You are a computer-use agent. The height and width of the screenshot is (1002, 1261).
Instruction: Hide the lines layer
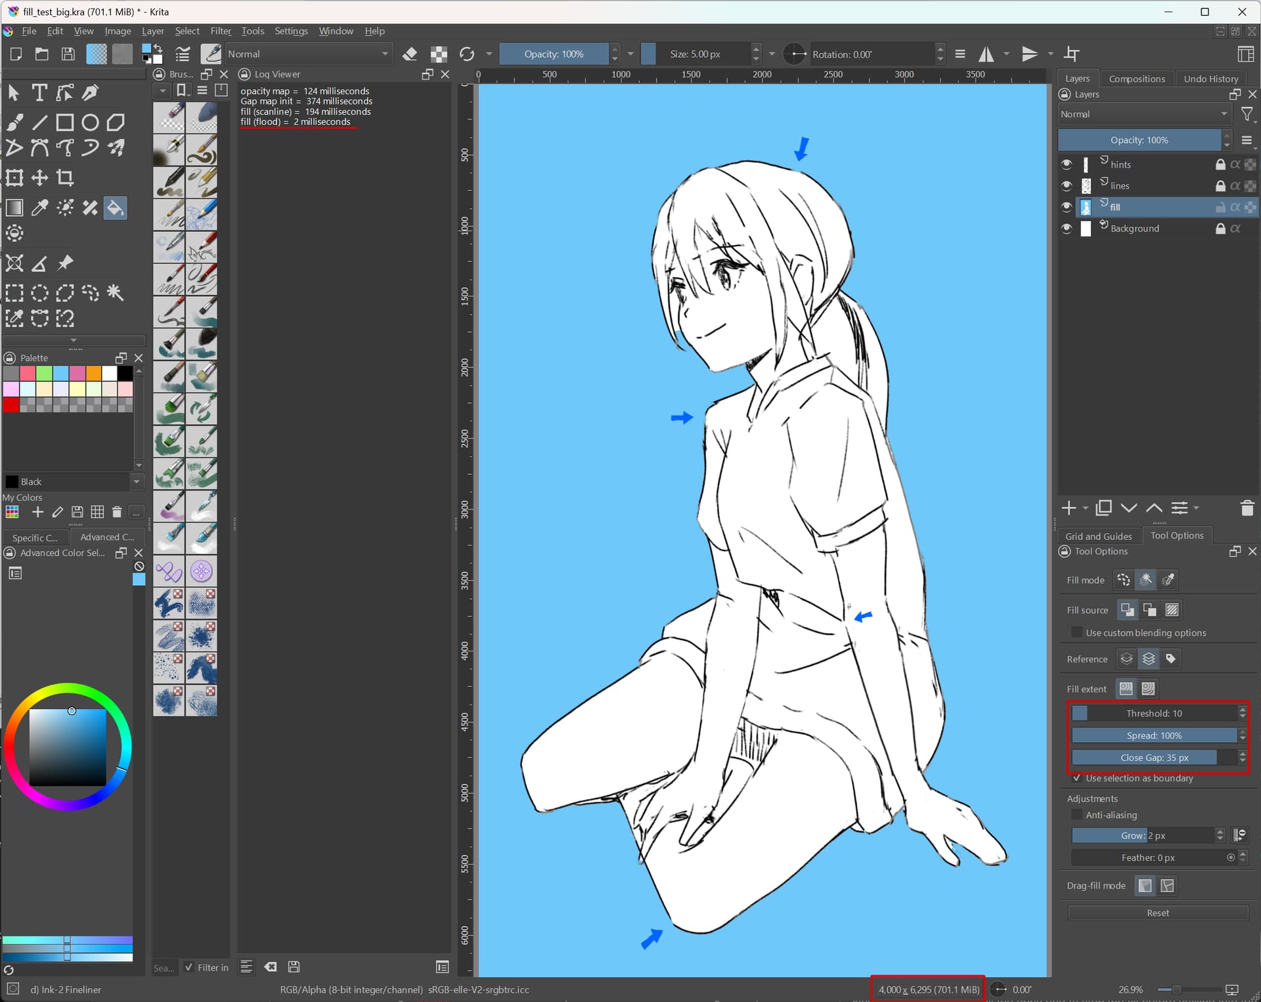click(1066, 186)
